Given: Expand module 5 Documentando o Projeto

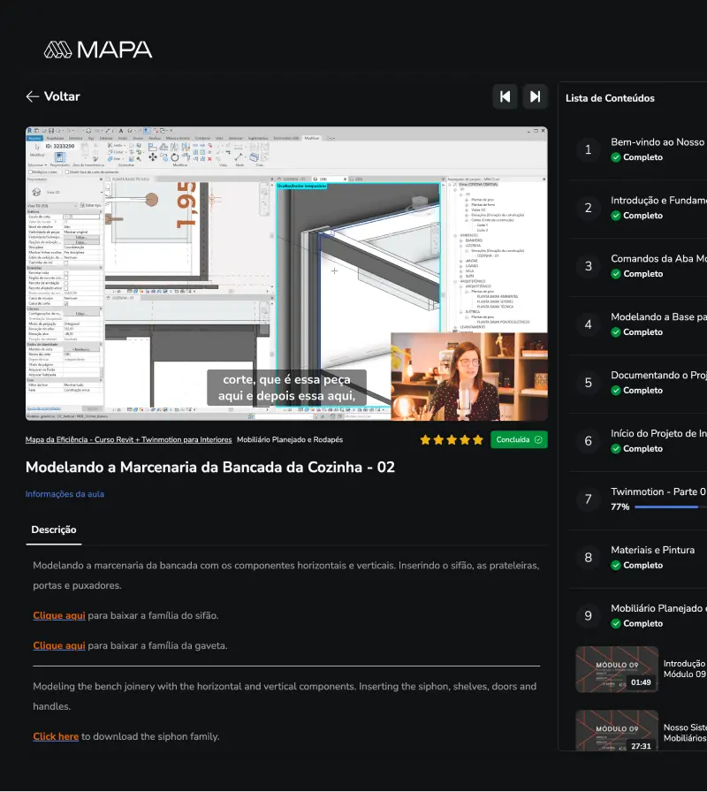Looking at the screenshot, I should (638, 383).
